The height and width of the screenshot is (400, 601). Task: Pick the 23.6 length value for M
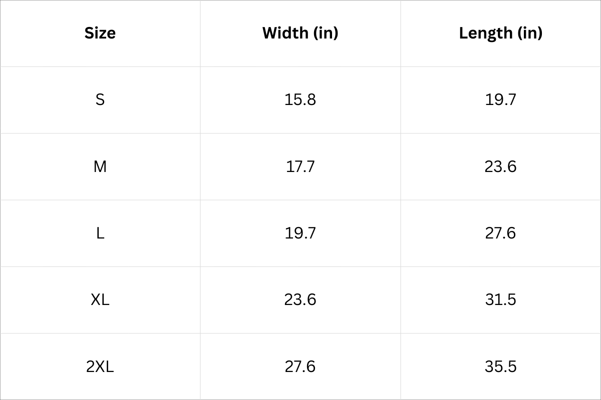500,166
